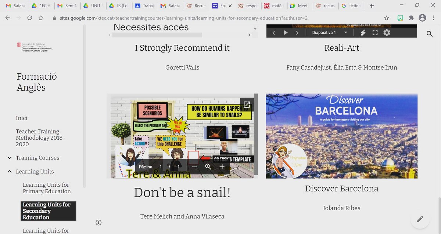
Task: Click the edit pencil floating button
Action: tap(420, 219)
